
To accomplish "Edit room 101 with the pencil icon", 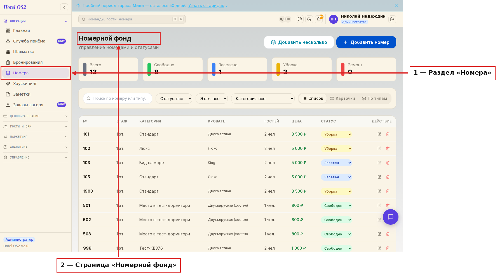I will point(379,134).
